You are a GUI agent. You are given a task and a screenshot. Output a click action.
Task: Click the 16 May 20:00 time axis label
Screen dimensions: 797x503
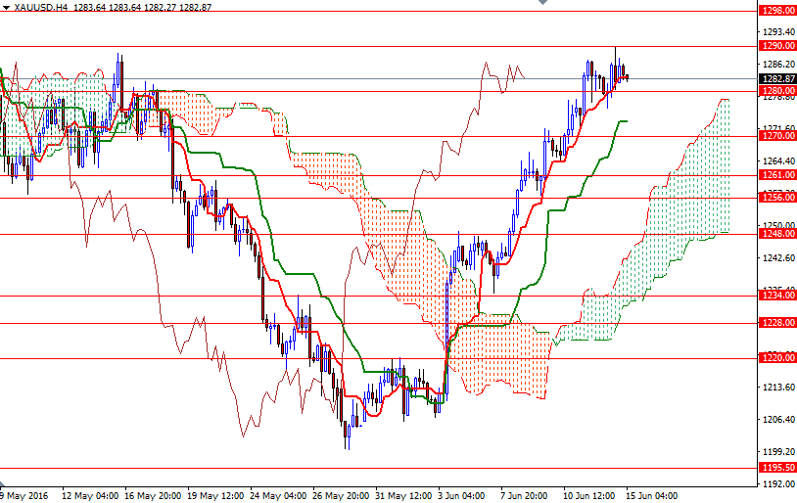[152, 495]
